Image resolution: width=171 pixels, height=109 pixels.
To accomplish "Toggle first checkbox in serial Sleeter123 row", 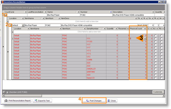I will [155, 78].
